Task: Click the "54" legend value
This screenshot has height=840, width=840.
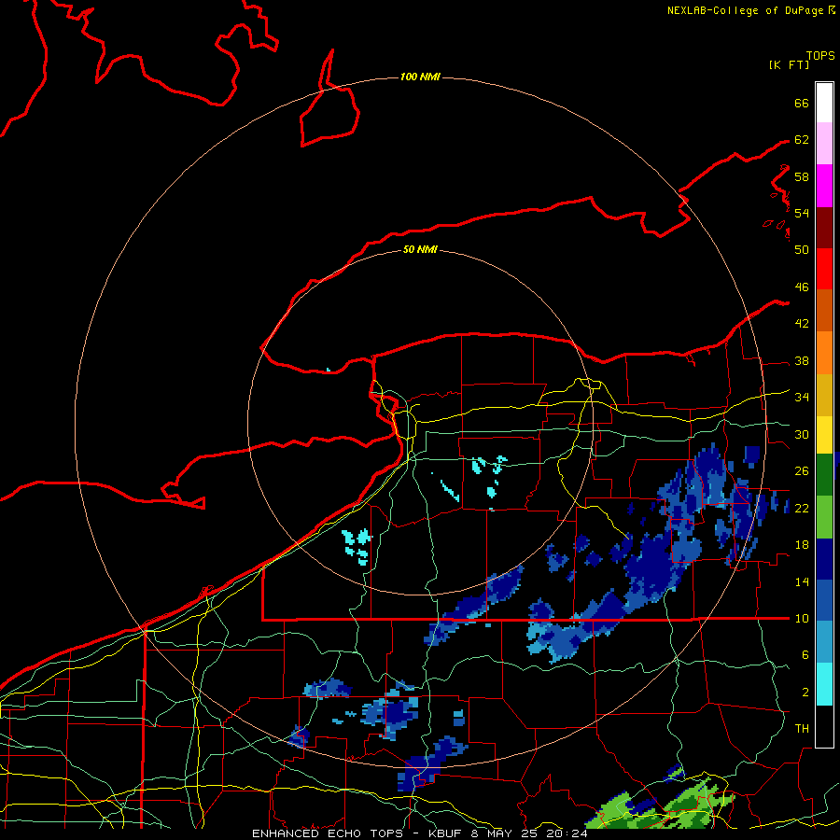Action: pyautogui.click(x=802, y=213)
